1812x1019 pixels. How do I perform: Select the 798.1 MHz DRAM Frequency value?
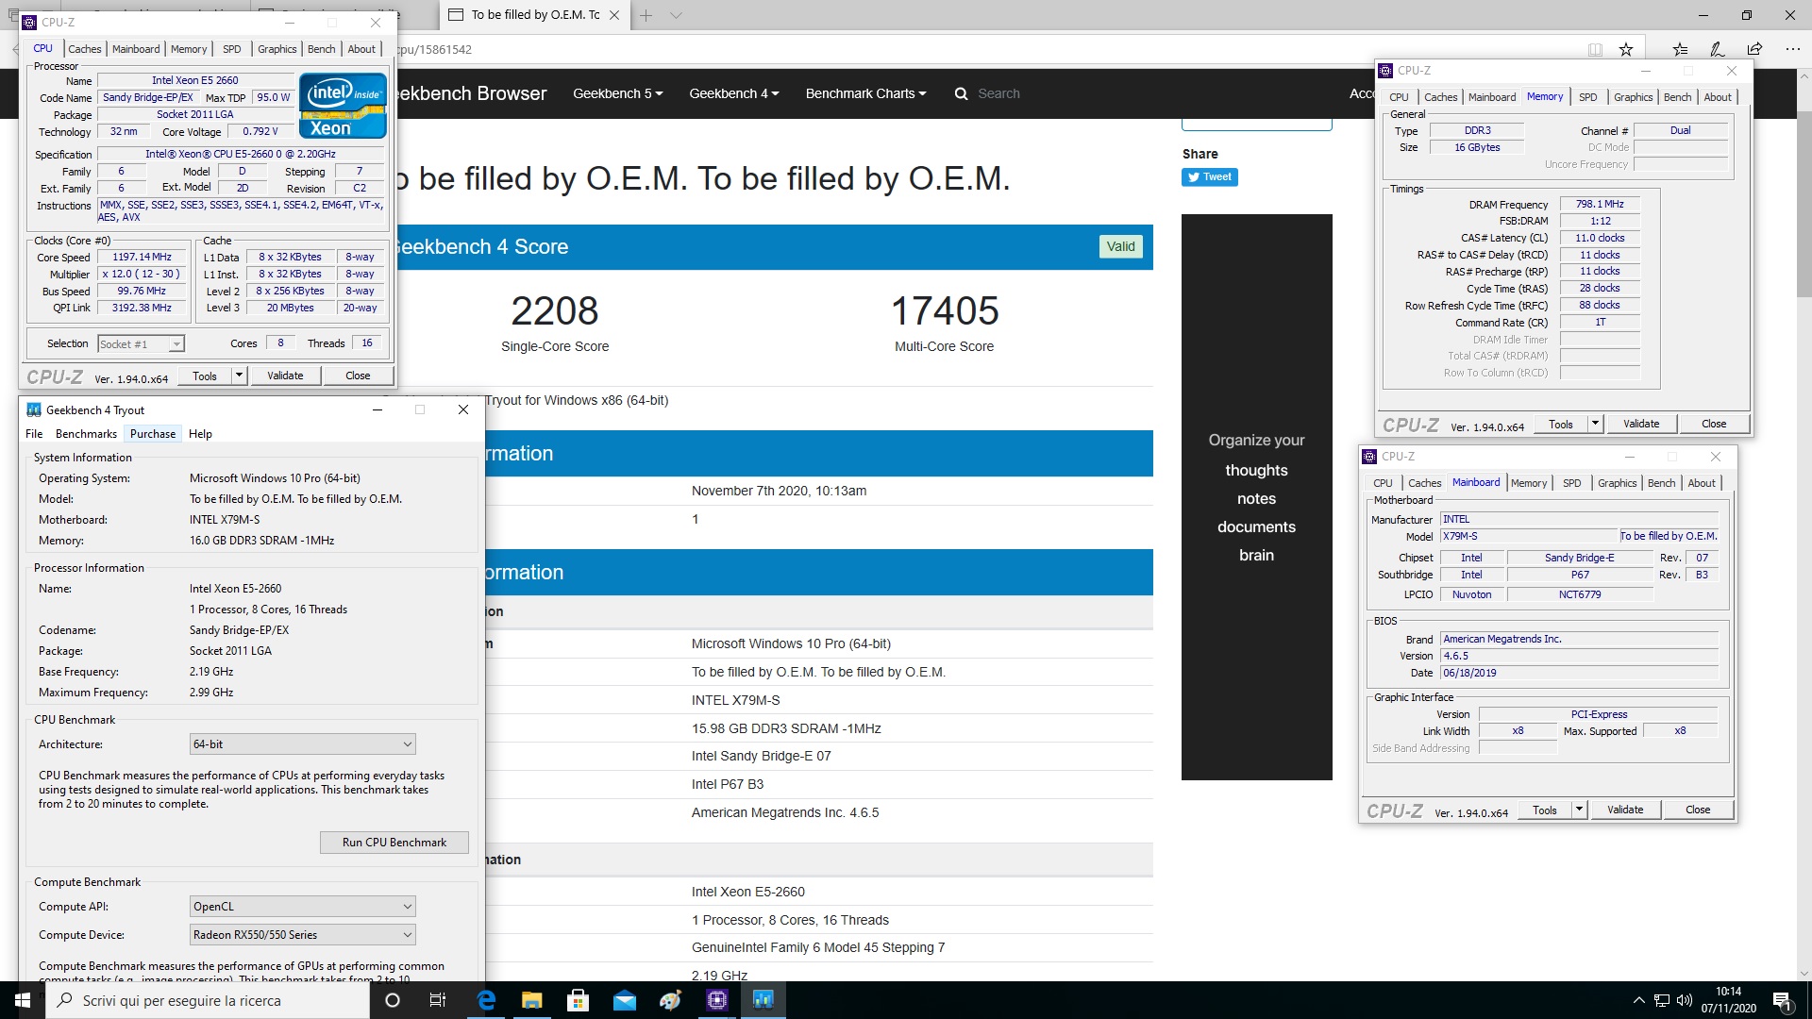[x=1600, y=204]
